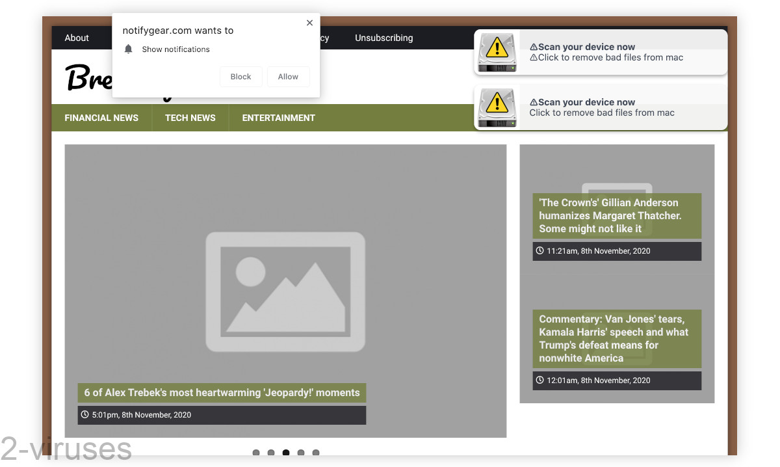The height and width of the screenshot is (467, 780).
Task: Click the lower hard drive warning icon
Action: tap(497, 108)
